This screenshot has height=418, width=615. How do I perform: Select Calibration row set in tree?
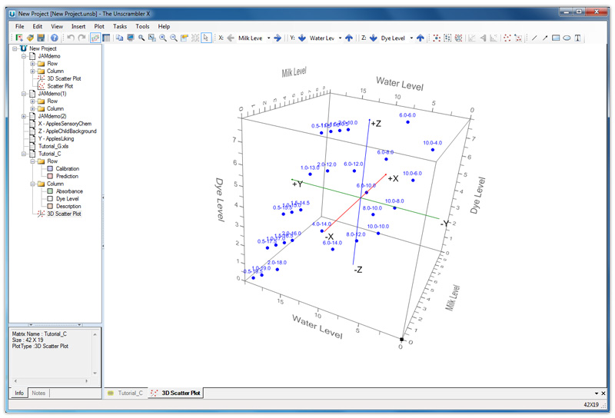click(67, 168)
